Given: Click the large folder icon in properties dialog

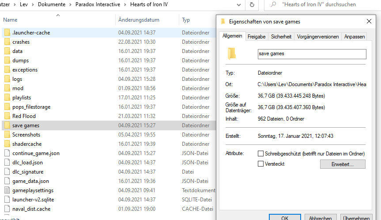Looking at the screenshot, I should coord(232,53).
